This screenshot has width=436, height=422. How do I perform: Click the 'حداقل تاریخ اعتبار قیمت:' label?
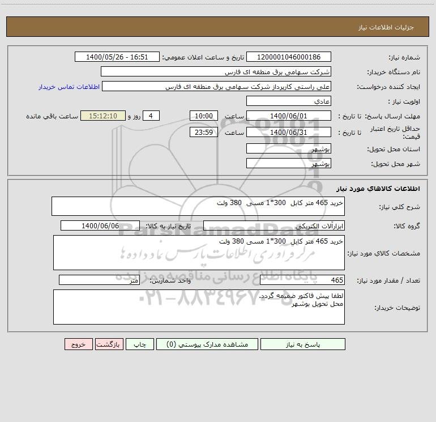click(395, 133)
